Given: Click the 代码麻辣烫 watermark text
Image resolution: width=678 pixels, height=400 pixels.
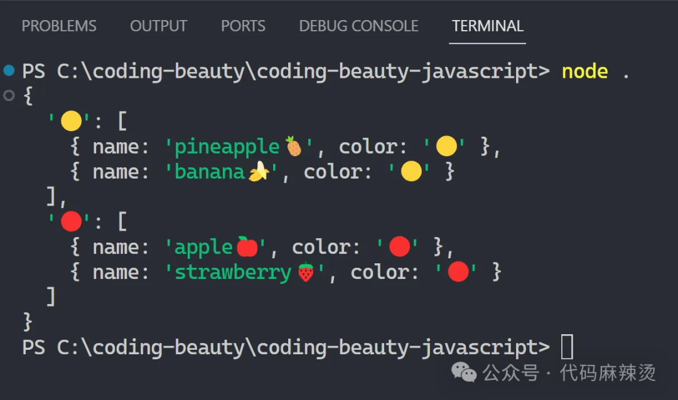Looking at the screenshot, I should pyautogui.click(x=608, y=373).
